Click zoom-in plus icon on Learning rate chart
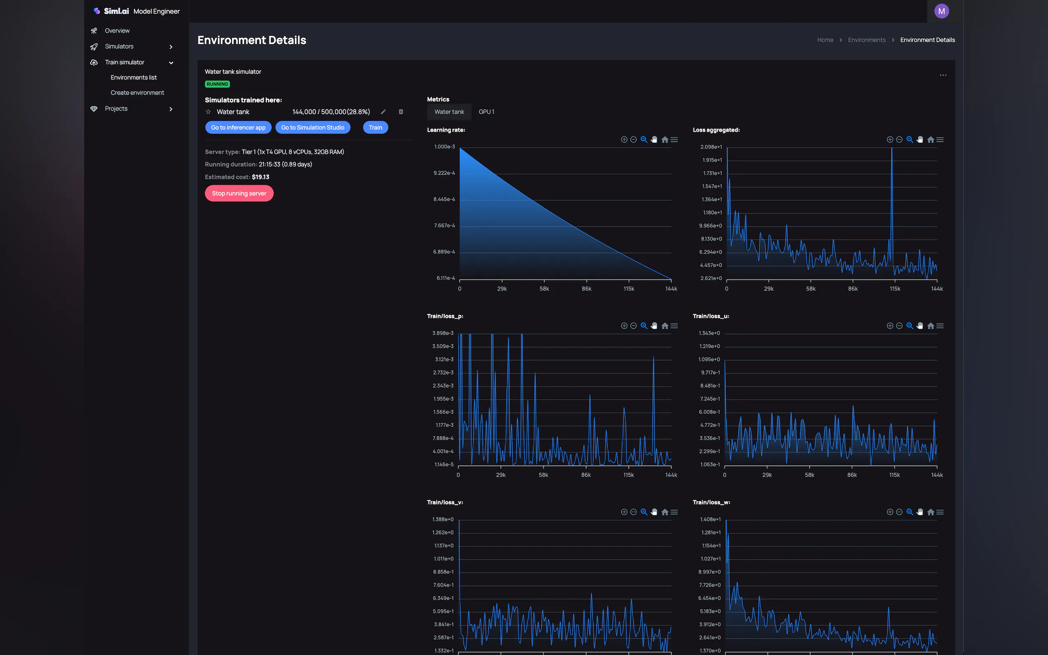1048x655 pixels. pyautogui.click(x=624, y=139)
